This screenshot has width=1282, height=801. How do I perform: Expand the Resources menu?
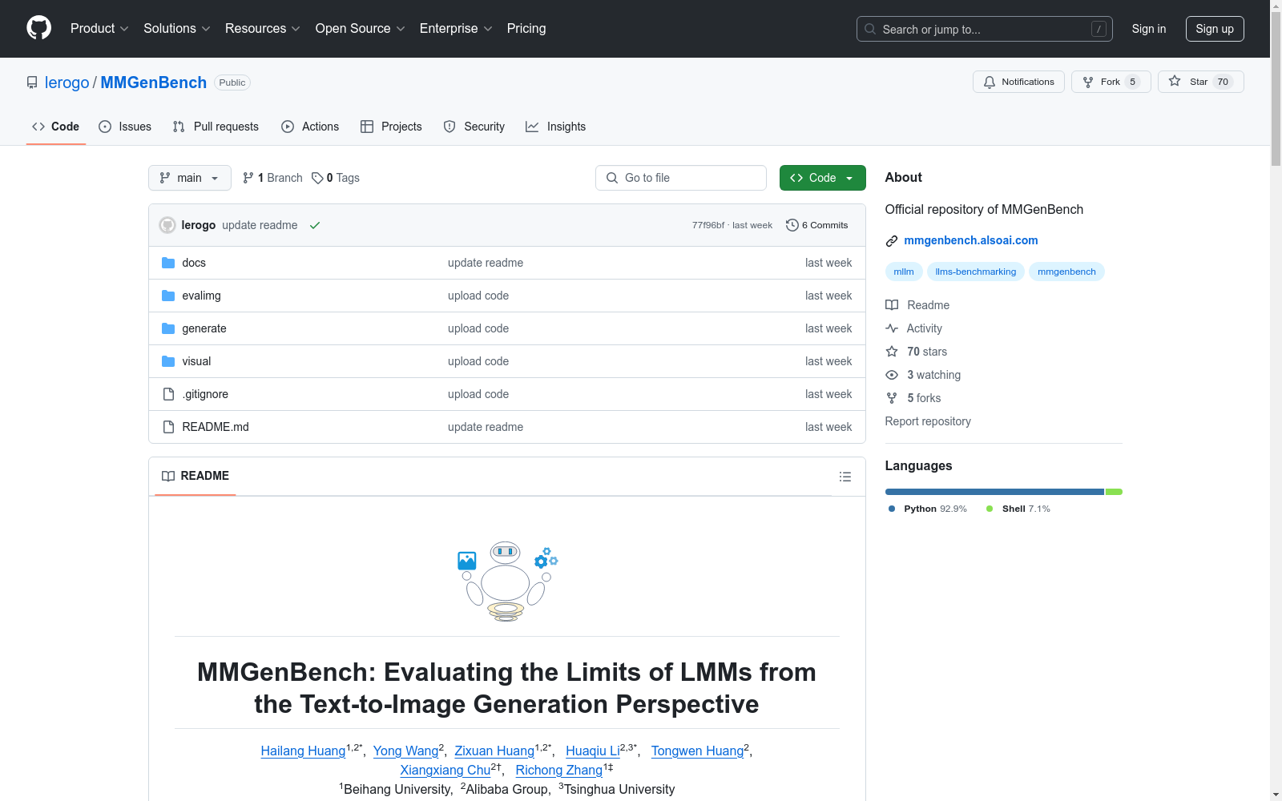263,29
